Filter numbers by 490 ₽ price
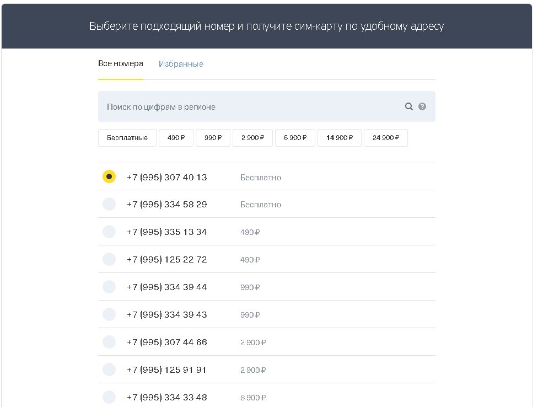 pos(176,138)
